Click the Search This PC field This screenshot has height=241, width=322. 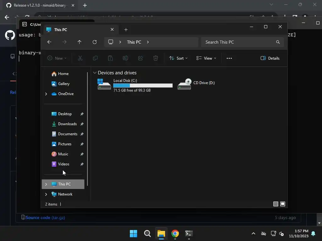[242, 42]
